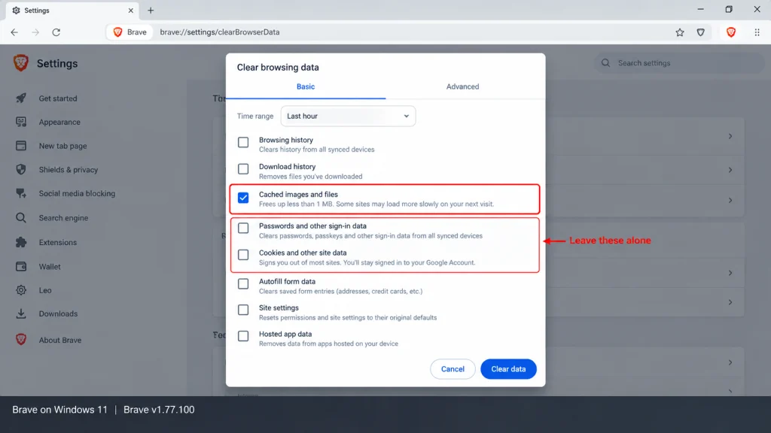Click the address bar URL
Image resolution: width=771 pixels, height=433 pixels.
click(x=219, y=32)
